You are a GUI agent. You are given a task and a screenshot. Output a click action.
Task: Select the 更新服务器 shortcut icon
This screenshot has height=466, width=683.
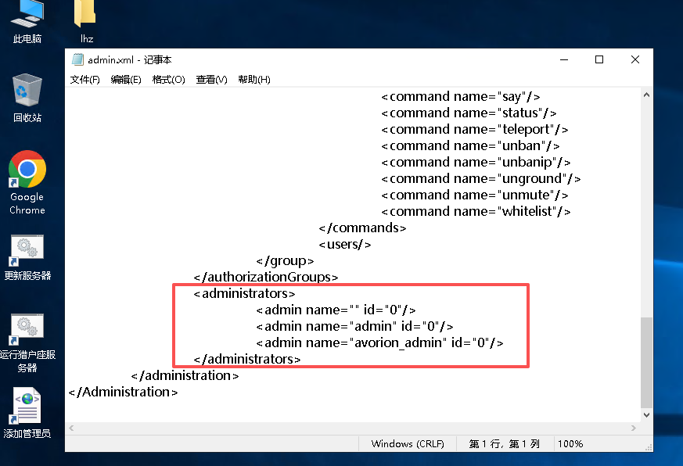click(27, 257)
